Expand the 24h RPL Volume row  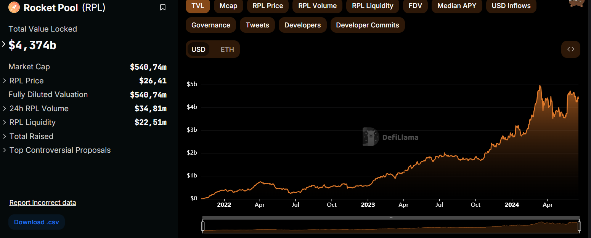click(5, 109)
